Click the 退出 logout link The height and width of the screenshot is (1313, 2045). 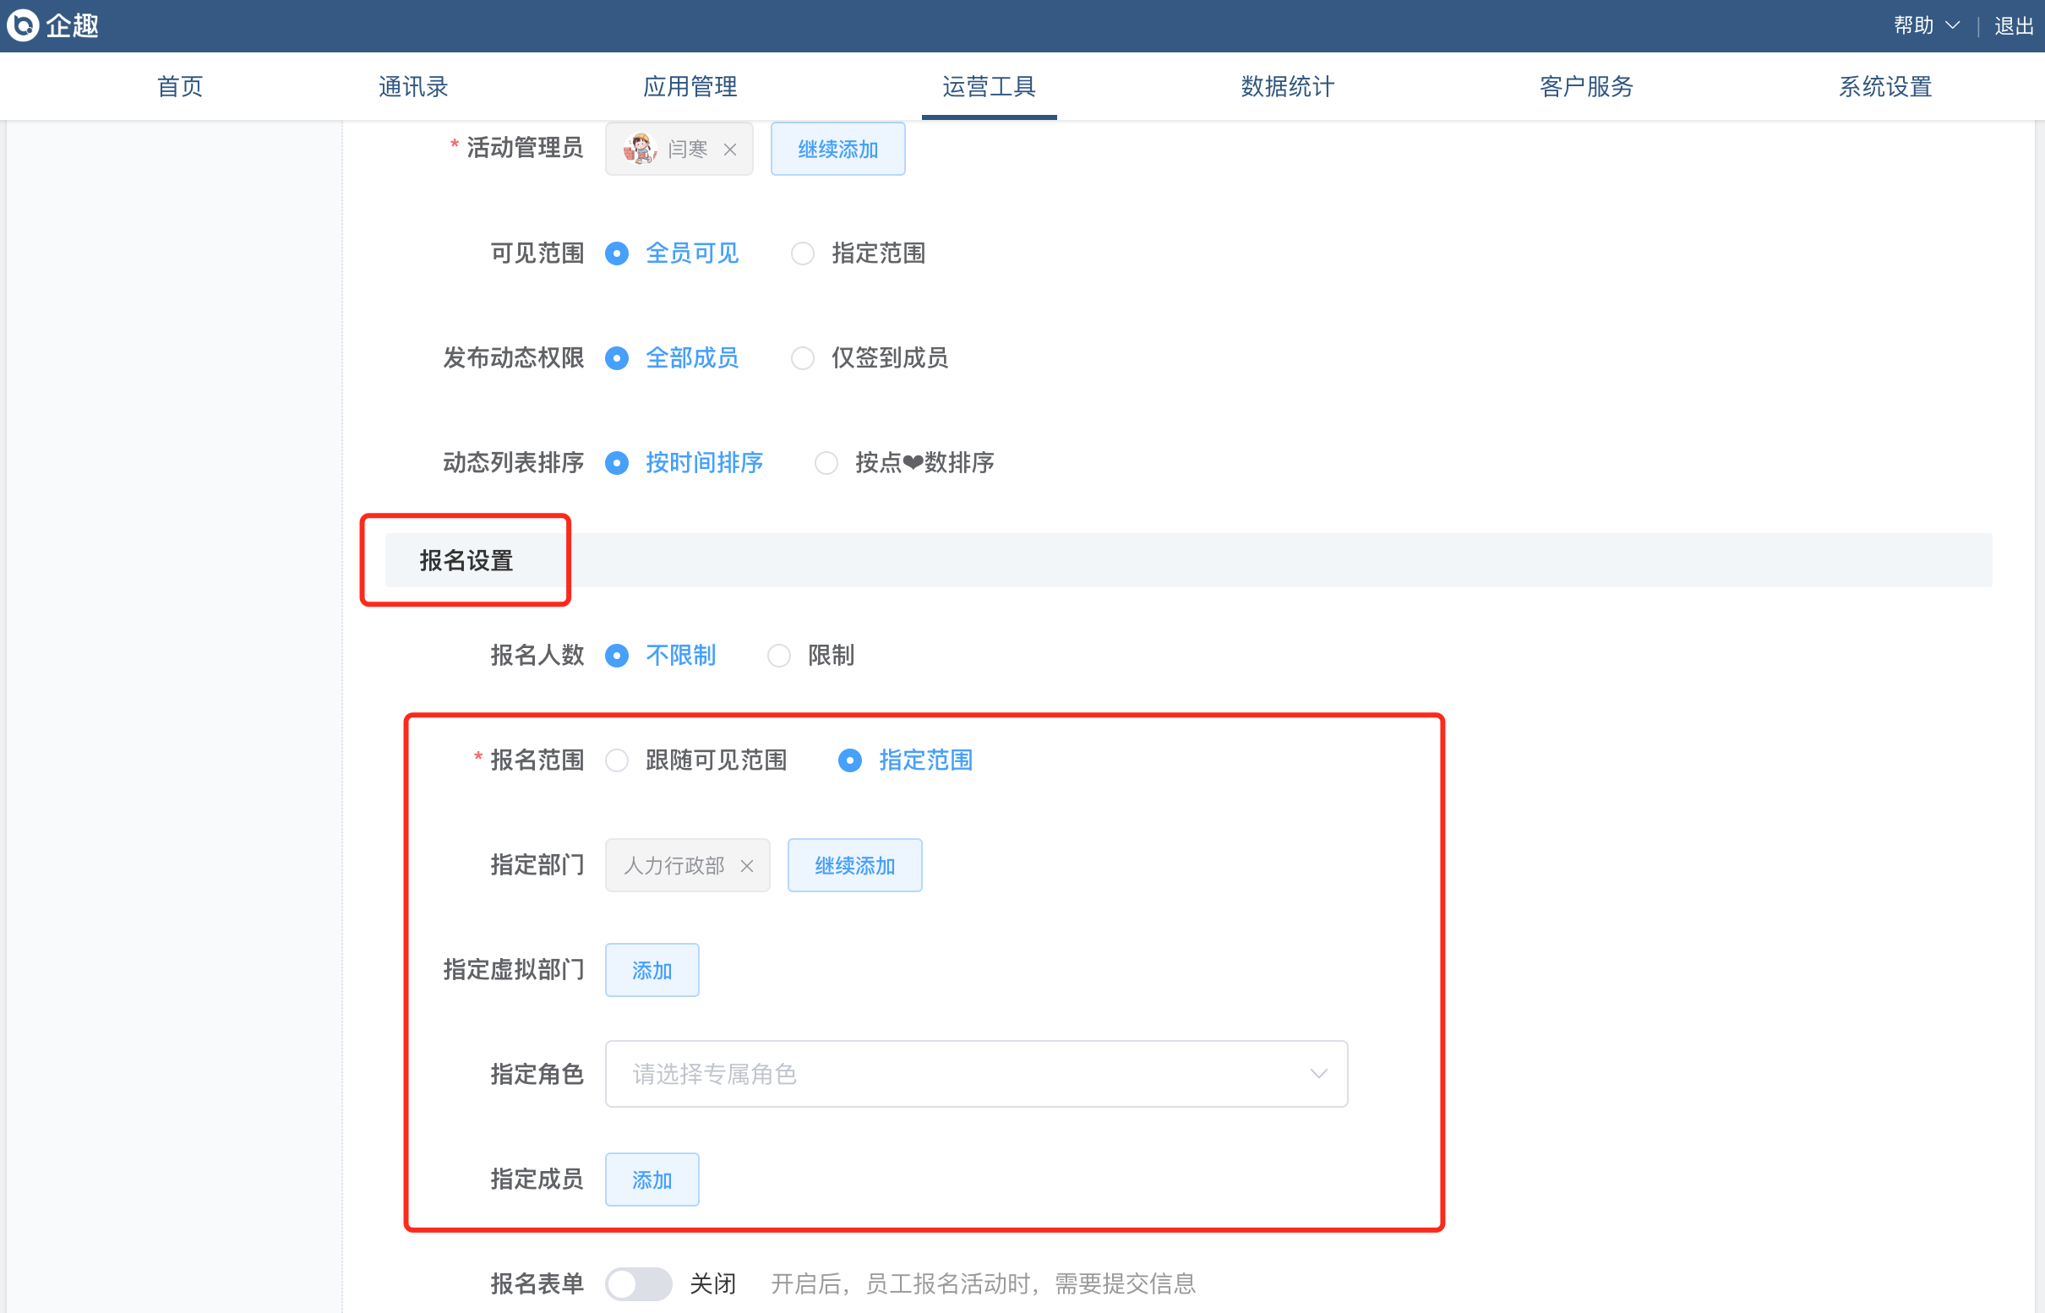[x=2014, y=26]
